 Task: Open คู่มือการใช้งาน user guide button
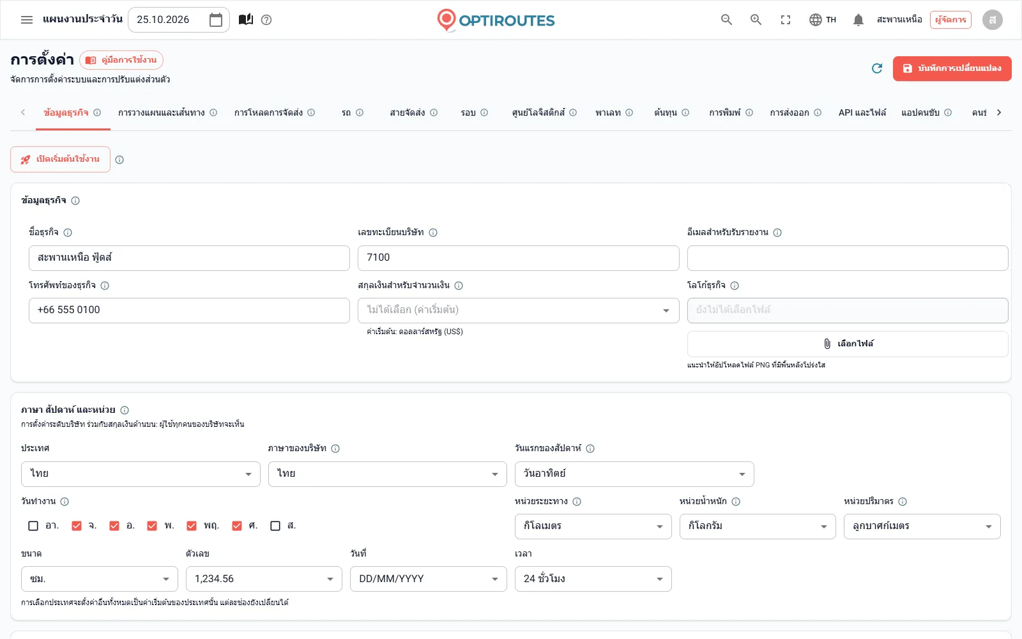tap(121, 60)
